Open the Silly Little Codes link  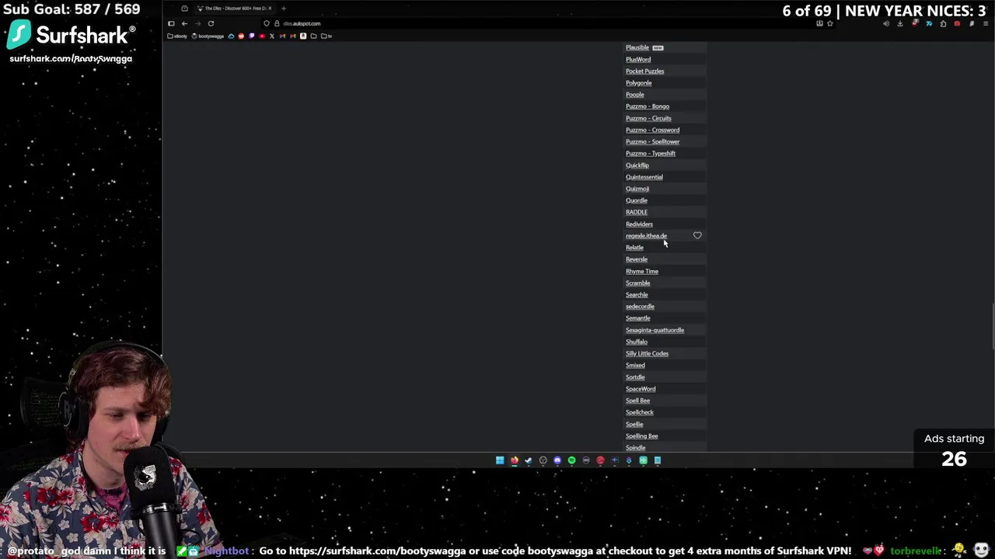(x=647, y=354)
